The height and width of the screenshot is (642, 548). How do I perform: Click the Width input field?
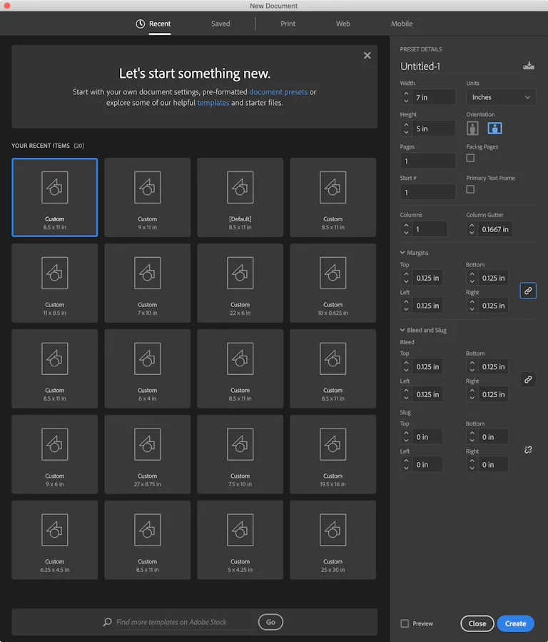[433, 97]
